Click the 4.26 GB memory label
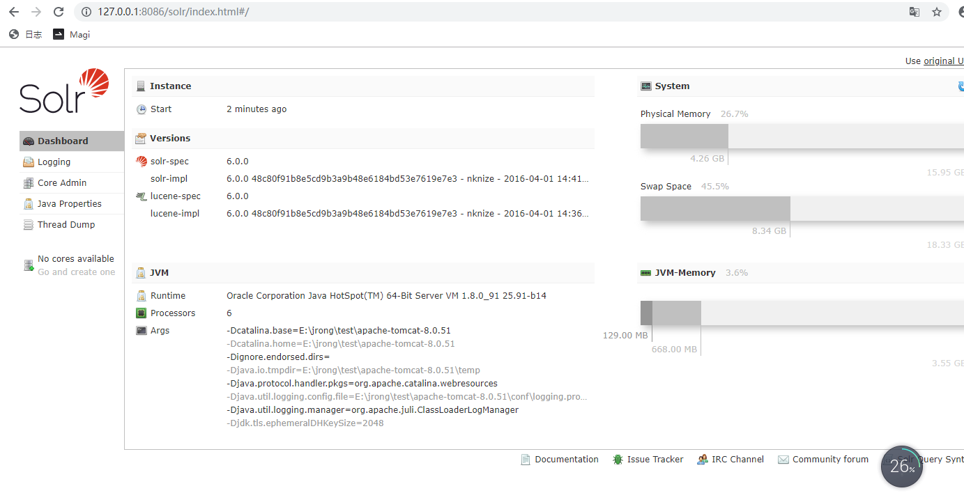Image resolution: width=964 pixels, height=493 pixels. coord(707,159)
